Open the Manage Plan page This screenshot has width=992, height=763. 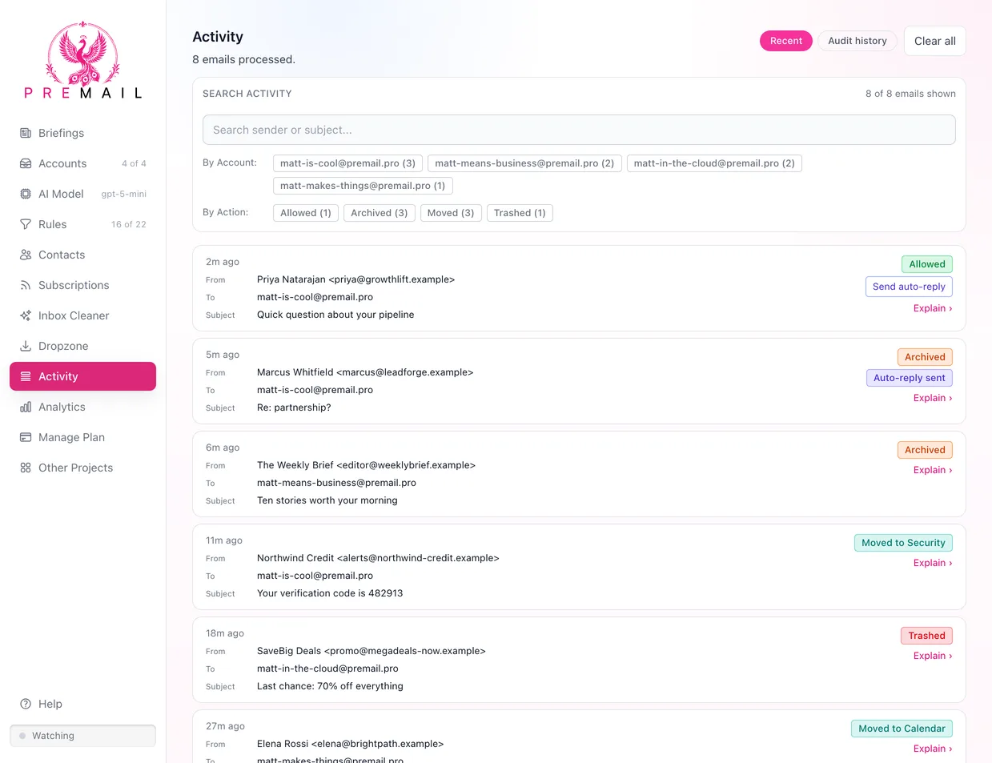click(x=82, y=437)
